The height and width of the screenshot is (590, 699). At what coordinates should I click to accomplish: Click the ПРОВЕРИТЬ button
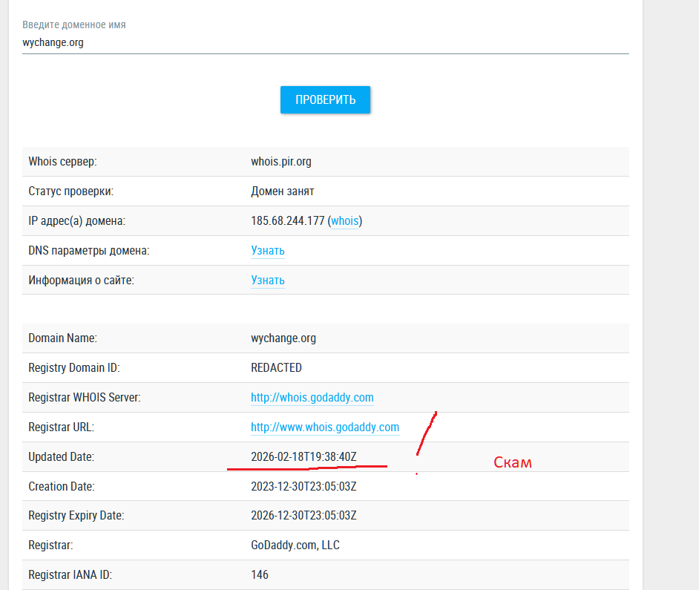pyautogui.click(x=325, y=99)
